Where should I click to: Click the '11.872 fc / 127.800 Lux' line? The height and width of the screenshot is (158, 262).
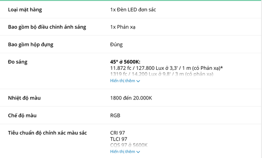(166, 68)
